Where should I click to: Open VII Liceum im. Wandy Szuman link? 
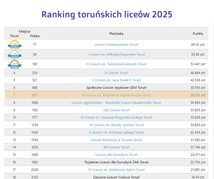pos(116,125)
